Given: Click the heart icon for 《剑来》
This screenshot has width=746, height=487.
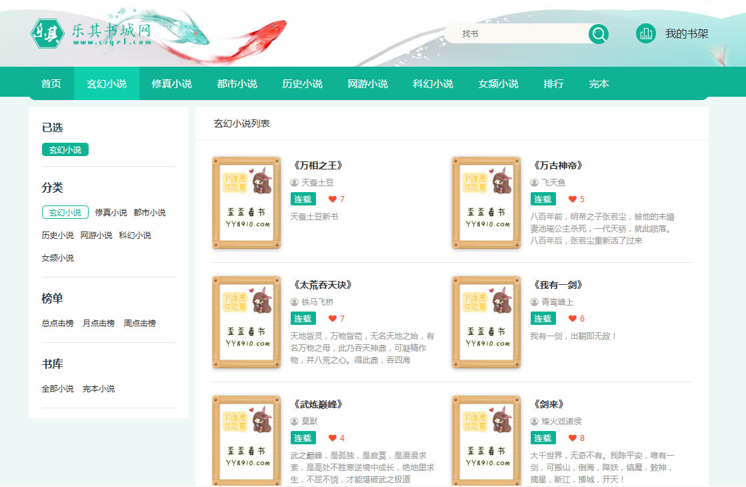Looking at the screenshot, I should tap(573, 438).
